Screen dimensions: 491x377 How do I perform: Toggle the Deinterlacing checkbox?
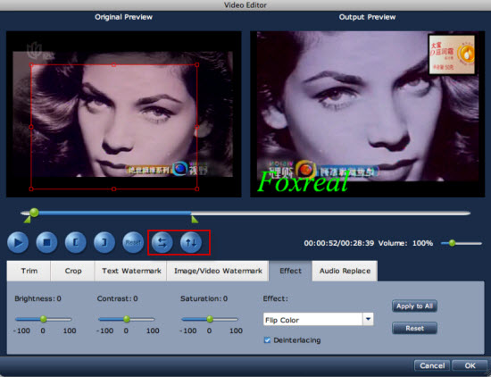[267, 340]
